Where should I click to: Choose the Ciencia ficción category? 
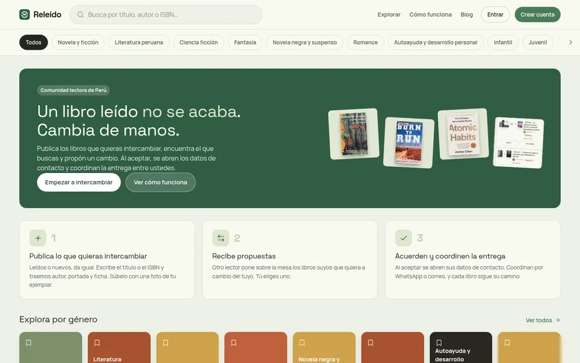(x=199, y=42)
